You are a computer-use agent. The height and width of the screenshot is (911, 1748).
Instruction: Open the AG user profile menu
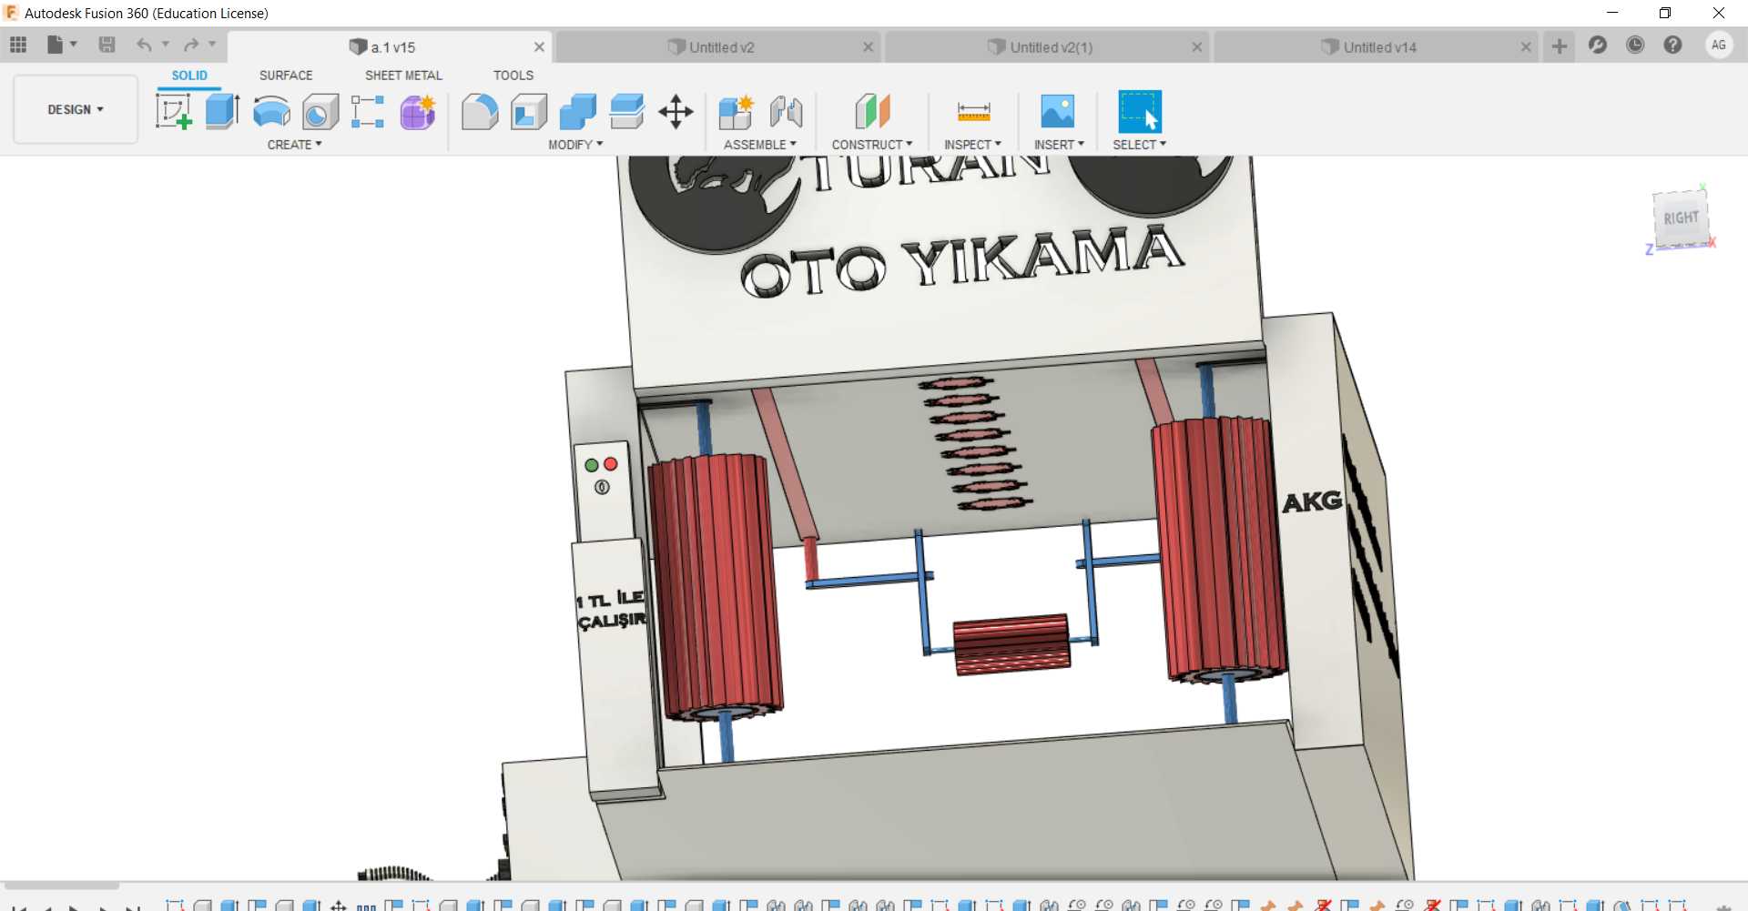[1719, 45]
